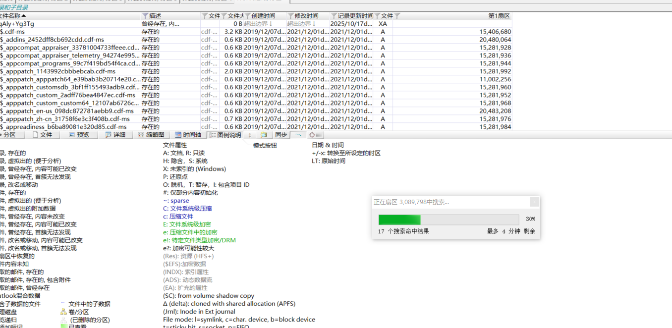Select the 图例说明 legend tab

225,135
